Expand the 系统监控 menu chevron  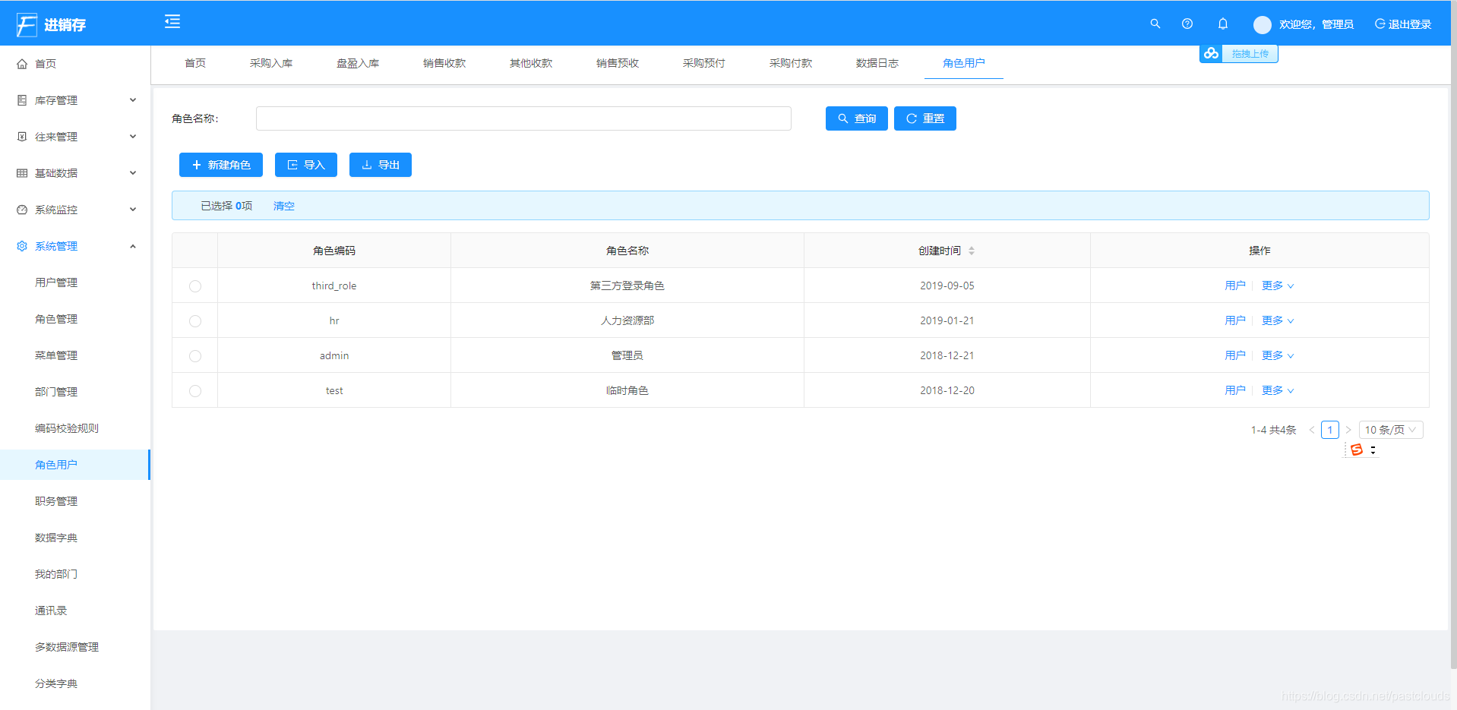coord(133,210)
